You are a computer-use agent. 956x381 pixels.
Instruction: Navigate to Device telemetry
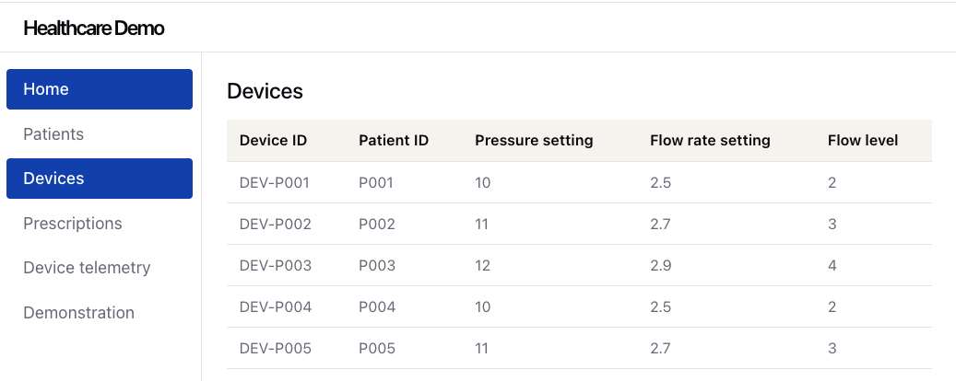point(87,268)
